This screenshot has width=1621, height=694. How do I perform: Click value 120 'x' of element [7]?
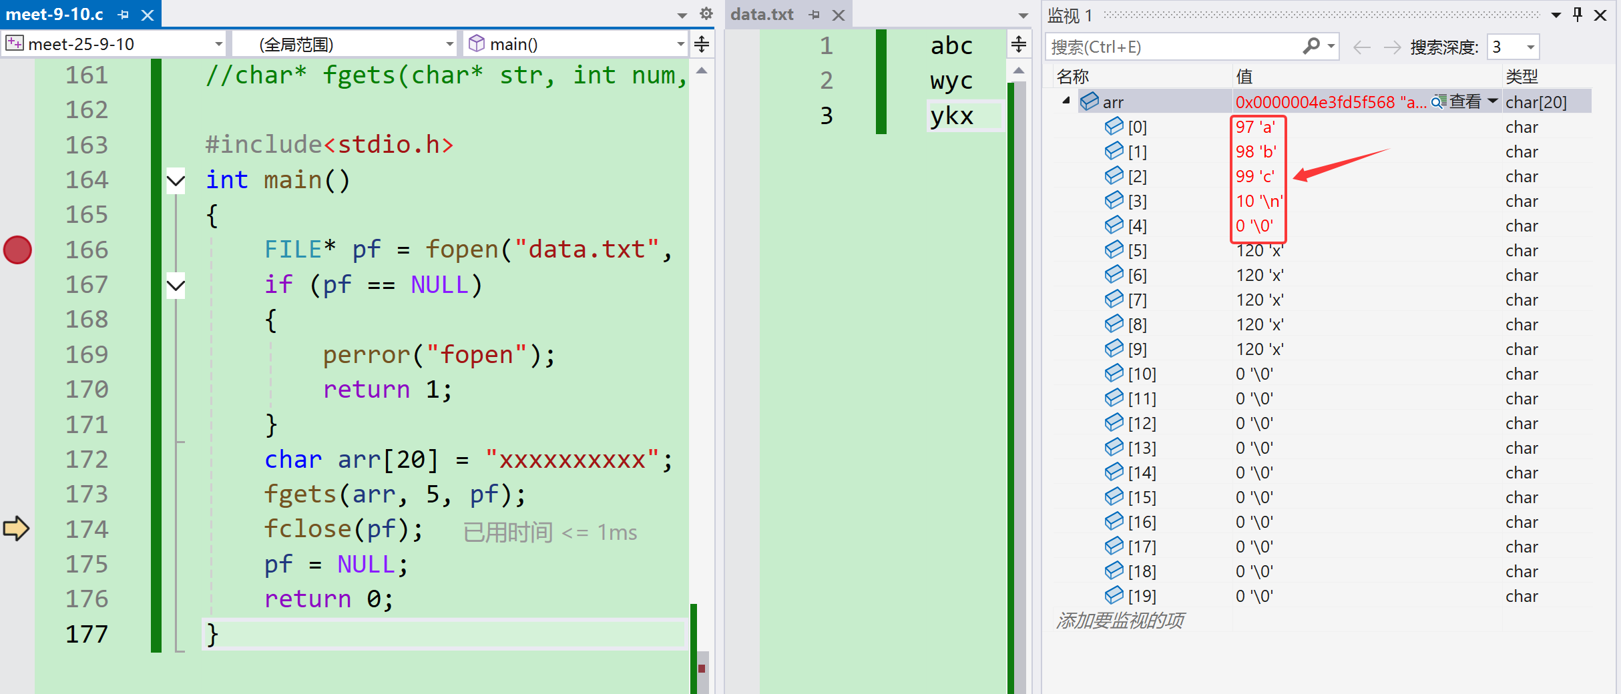1260,300
